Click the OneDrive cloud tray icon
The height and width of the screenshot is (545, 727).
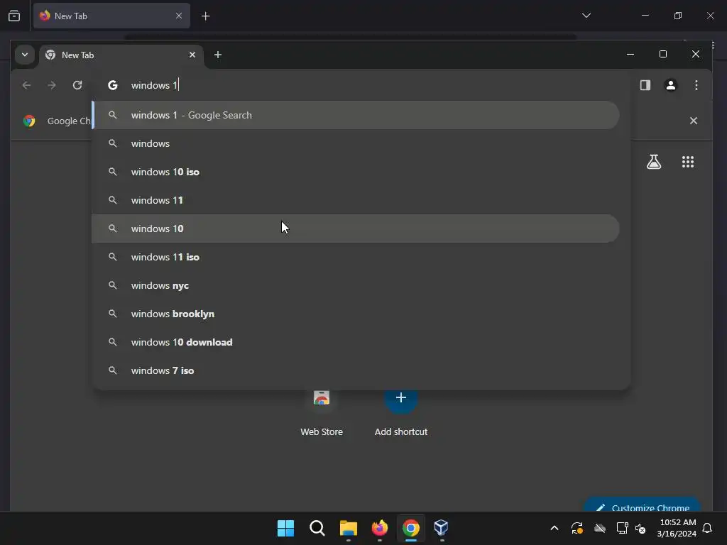[599, 528]
